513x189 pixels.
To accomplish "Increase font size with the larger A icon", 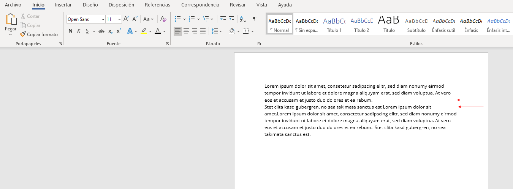I will tap(127, 19).
